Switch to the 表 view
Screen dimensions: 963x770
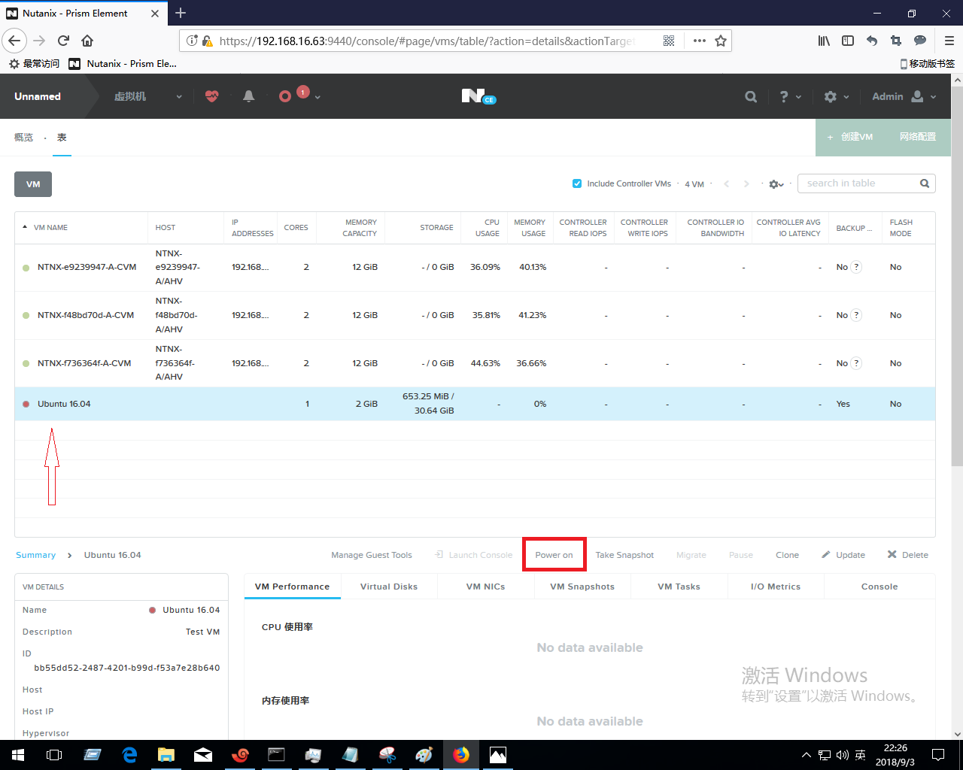click(62, 137)
